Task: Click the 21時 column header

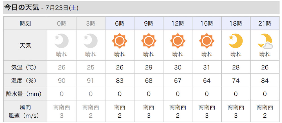Action: (265, 23)
